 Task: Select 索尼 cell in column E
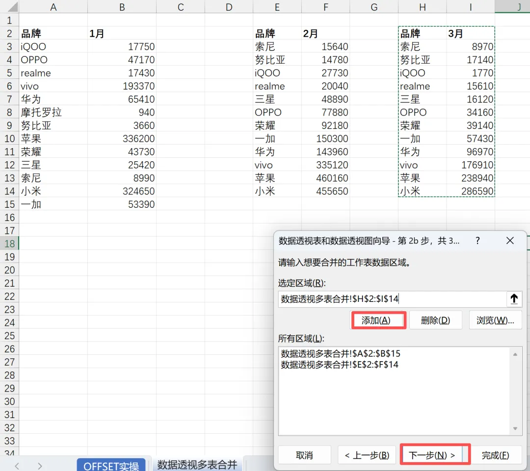click(277, 46)
